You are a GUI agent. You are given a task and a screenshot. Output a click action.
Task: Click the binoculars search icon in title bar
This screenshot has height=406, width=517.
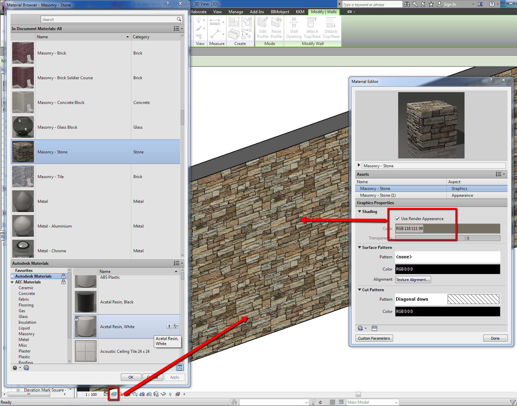pos(407,4)
